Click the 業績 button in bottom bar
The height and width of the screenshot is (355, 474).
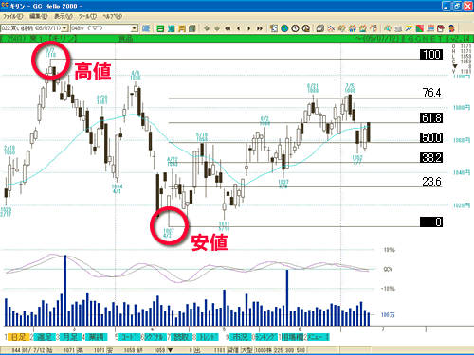tap(96, 337)
